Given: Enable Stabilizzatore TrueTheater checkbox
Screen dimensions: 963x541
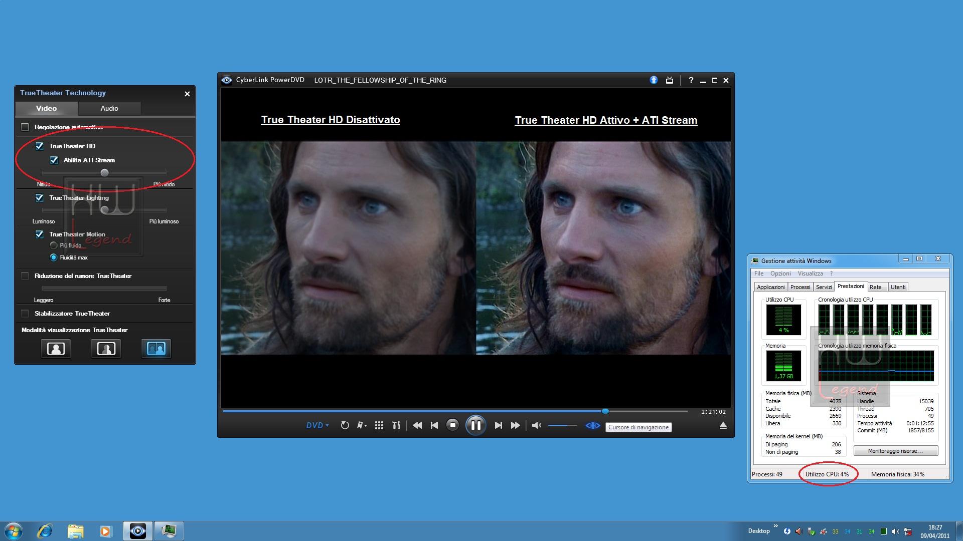Looking at the screenshot, I should [x=25, y=314].
